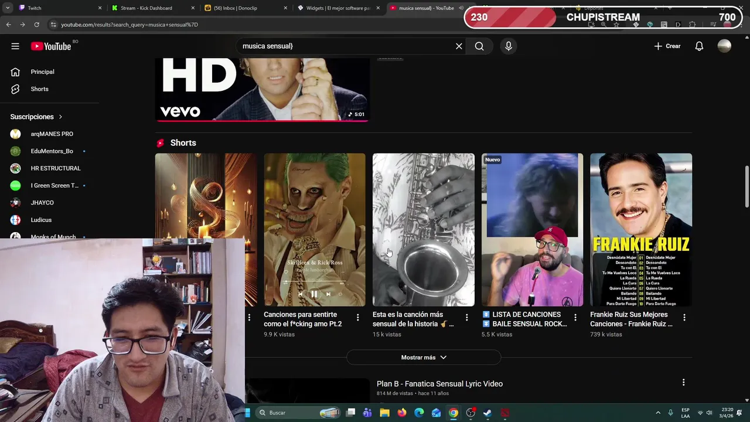The image size is (750, 422).
Task: Expand the Suscripciones section arrow
Action: 60,117
